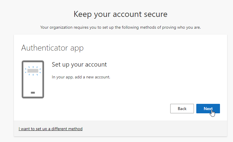Click the 'Set up your account' subheading
233x142 pixels.
(79, 64)
